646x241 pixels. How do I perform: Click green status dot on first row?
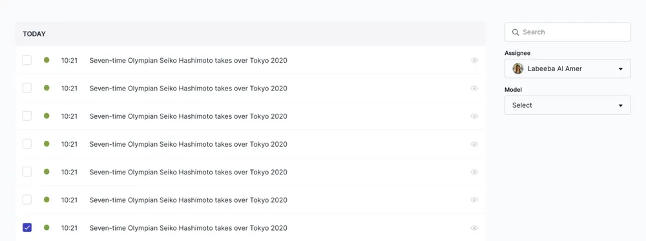coord(47,59)
